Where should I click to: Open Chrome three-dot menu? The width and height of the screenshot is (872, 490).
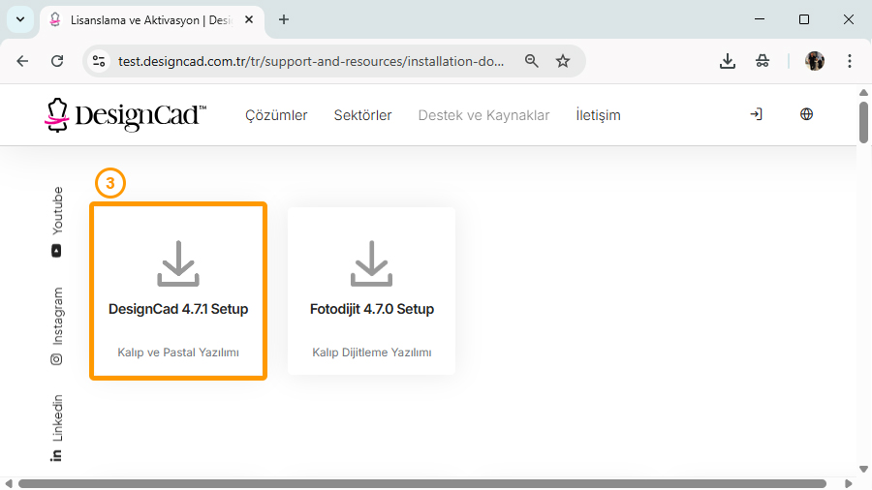850,61
